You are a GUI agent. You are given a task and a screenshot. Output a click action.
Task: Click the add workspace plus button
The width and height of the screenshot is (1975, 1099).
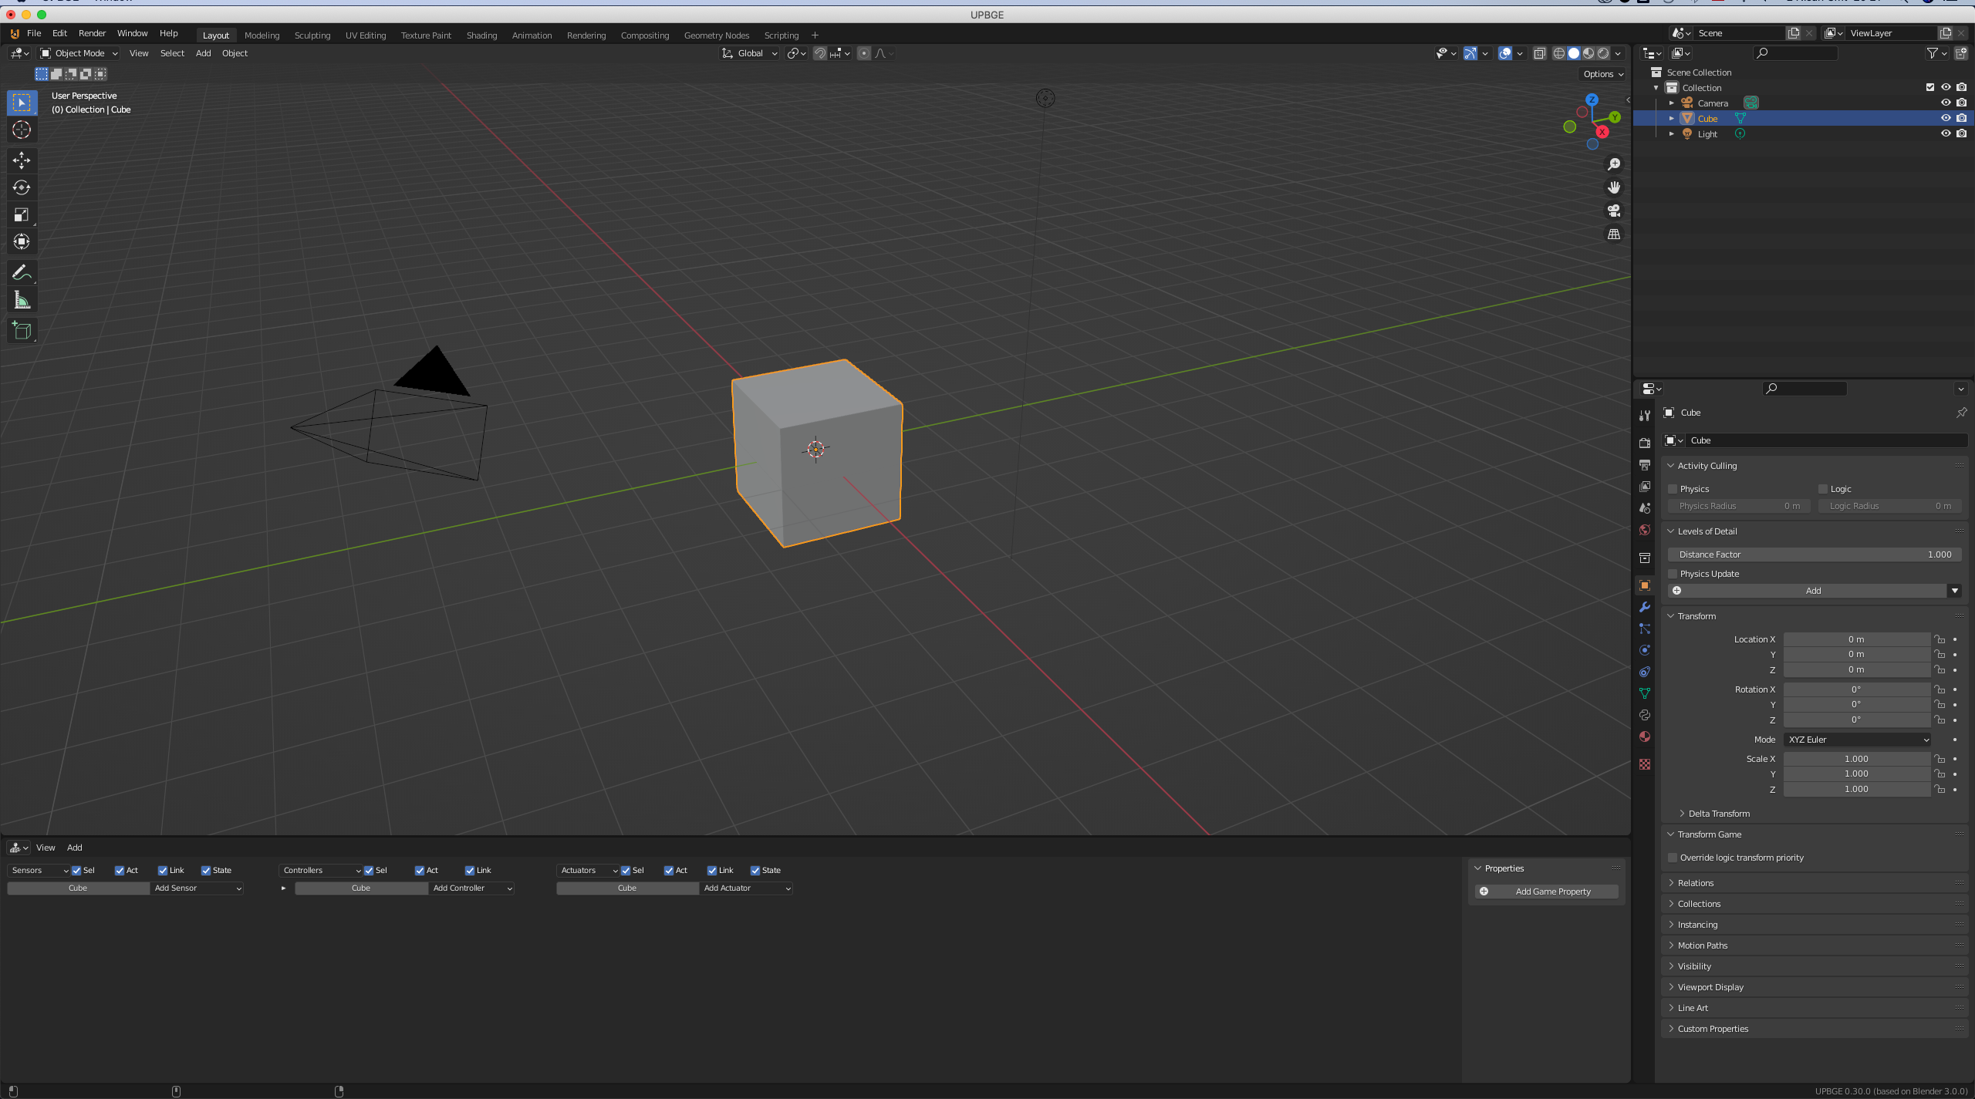click(815, 35)
